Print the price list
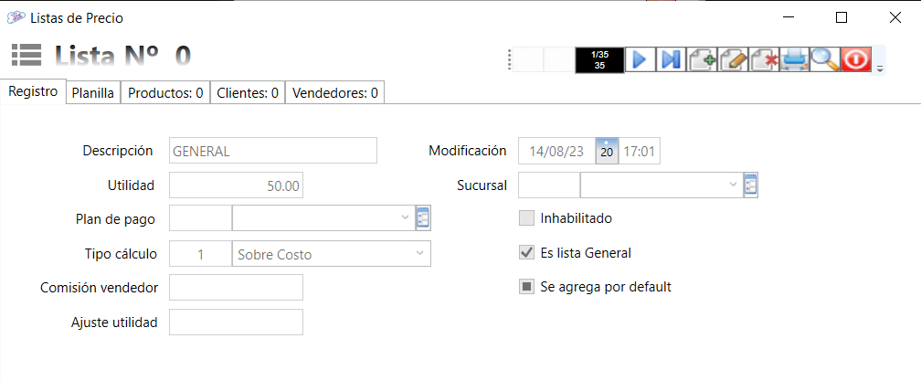This screenshot has width=921, height=381. 794,59
